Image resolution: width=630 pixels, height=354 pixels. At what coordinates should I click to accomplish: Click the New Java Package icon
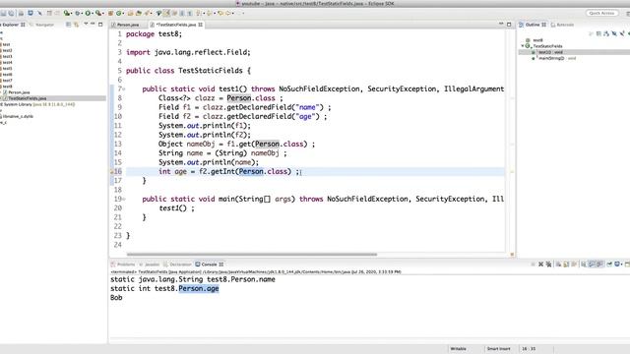pos(111,13)
